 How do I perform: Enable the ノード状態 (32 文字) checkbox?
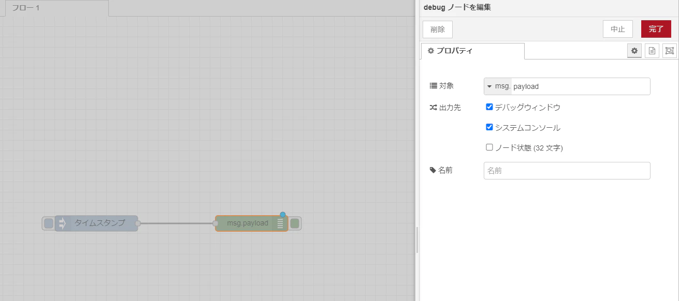(x=489, y=147)
